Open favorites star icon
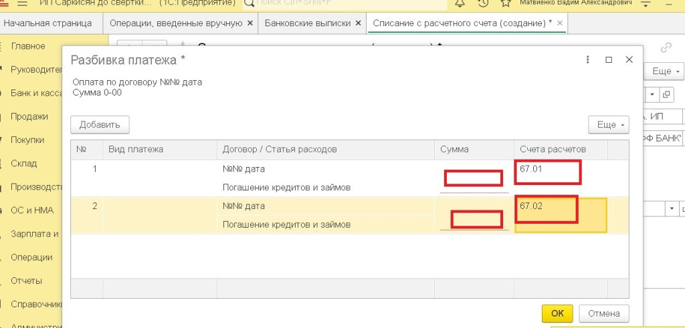The image size is (685, 328). coord(506,3)
